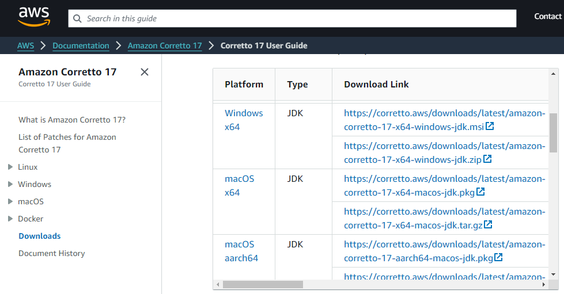Close the Amazon Corretto 17 sidebar
564x294 pixels.
[x=144, y=72]
